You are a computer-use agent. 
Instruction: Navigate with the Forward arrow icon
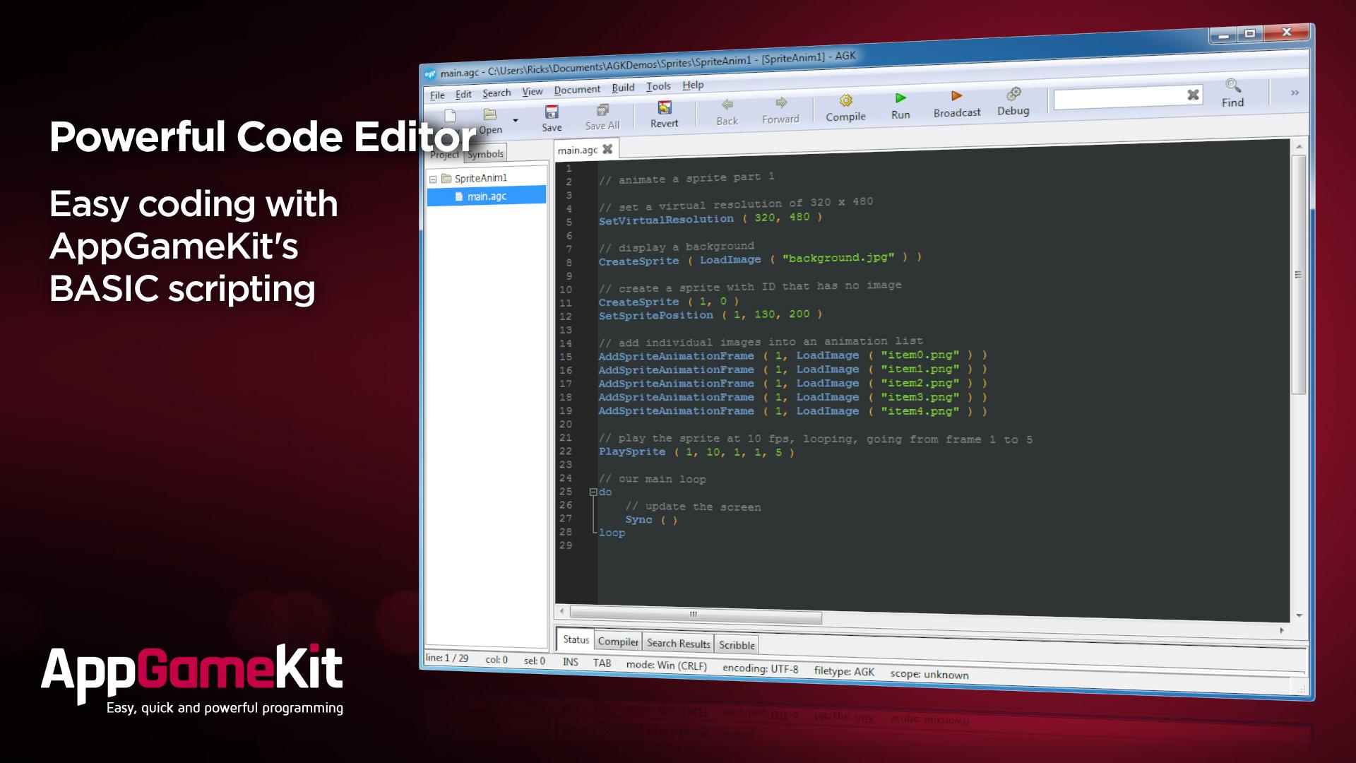click(x=780, y=103)
